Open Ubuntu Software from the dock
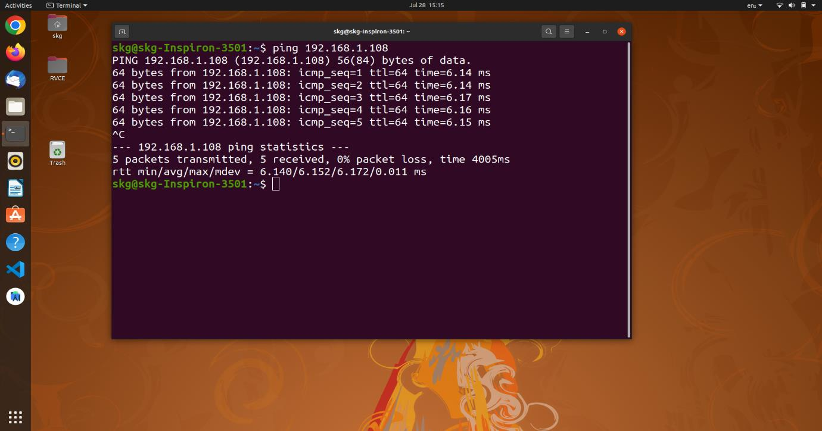 [x=15, y=214]
